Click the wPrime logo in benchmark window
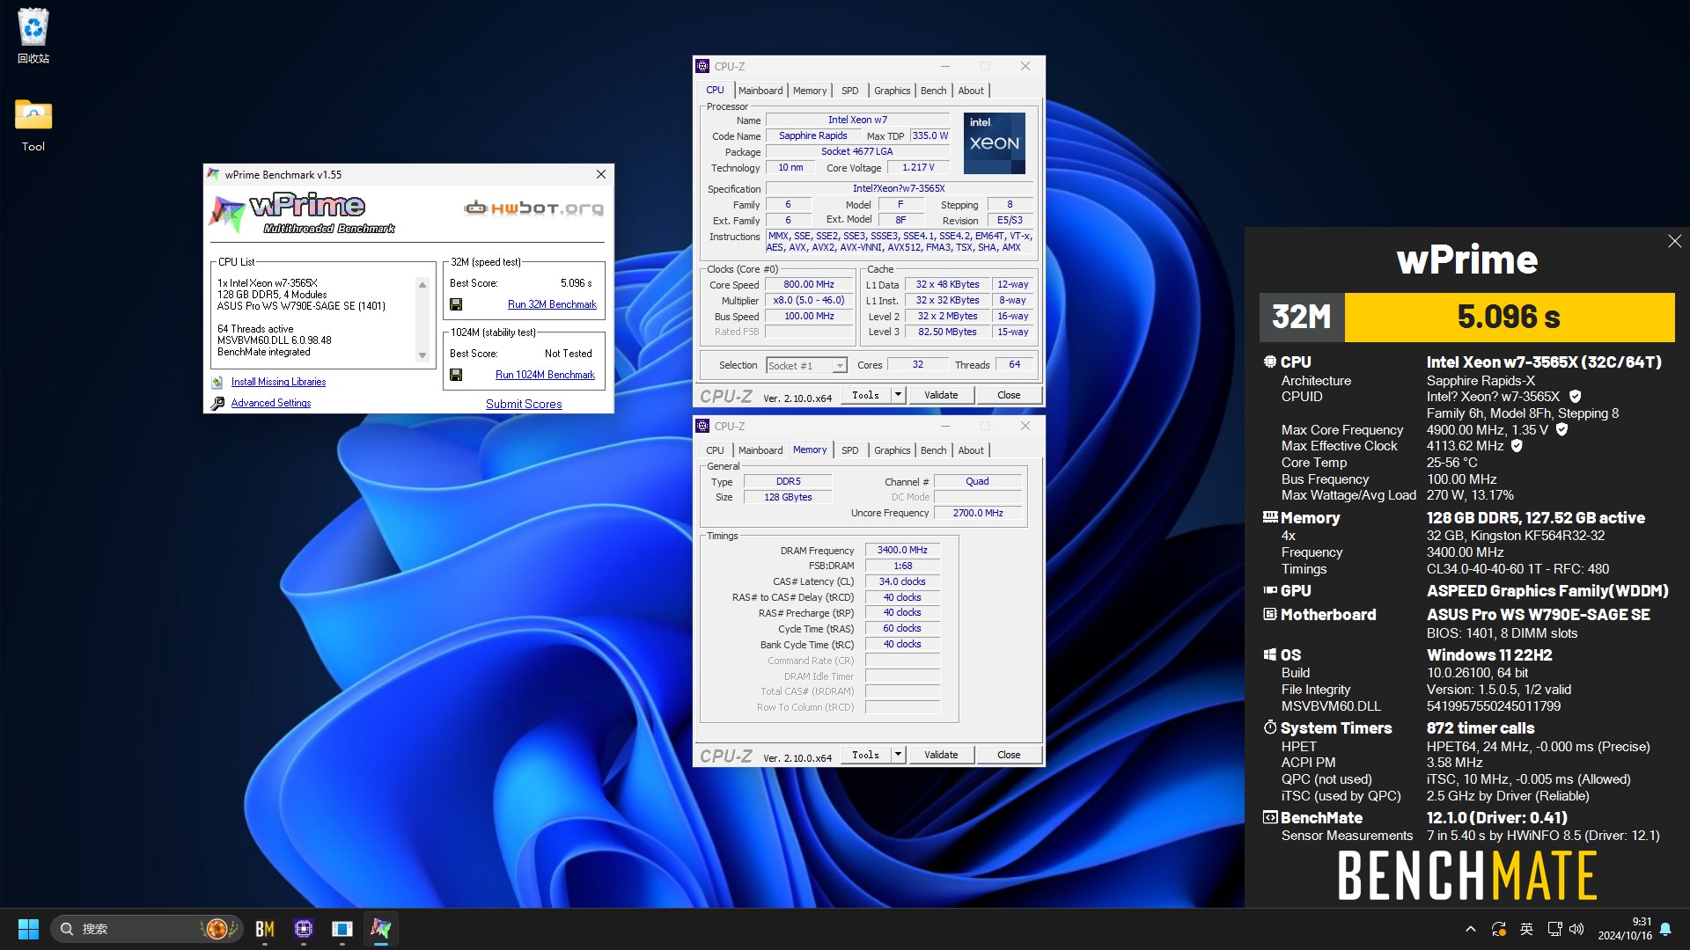The width and height of the screenshot is (1690, 950). pos(304,213)
